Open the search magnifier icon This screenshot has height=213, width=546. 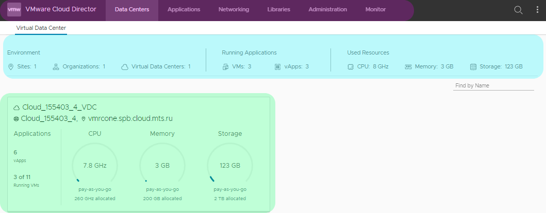(519, 10)
